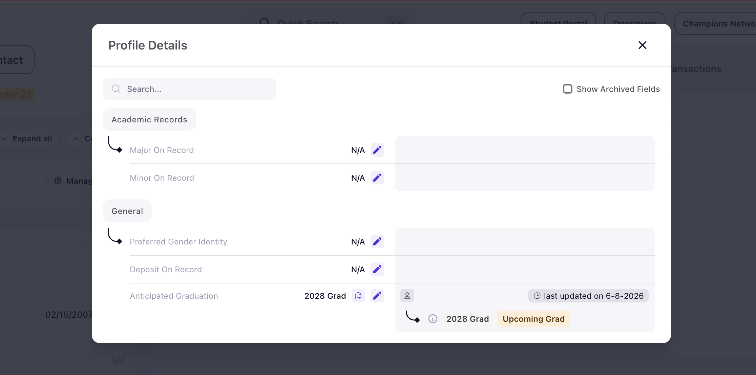Click the 2028 Grad value text
Screen dimensions: 756x375
click(x=325, y=296)
